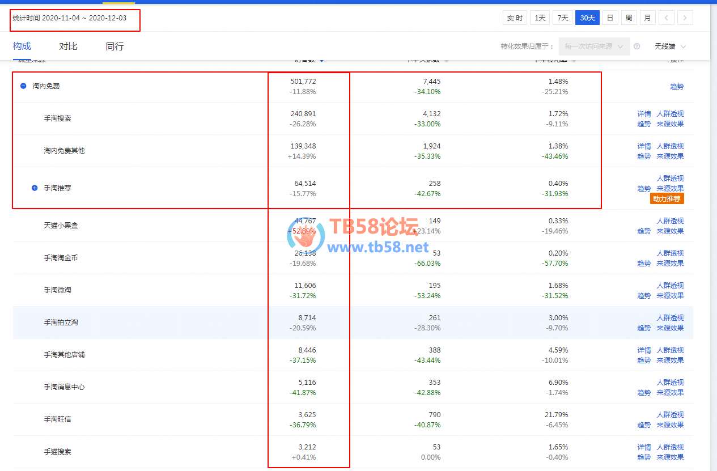Open the 每一次访问来源 dropdown
This screenshot has height=471, width=717.
point(594,46)
